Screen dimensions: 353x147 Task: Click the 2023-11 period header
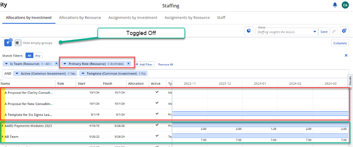click(189, 84)
